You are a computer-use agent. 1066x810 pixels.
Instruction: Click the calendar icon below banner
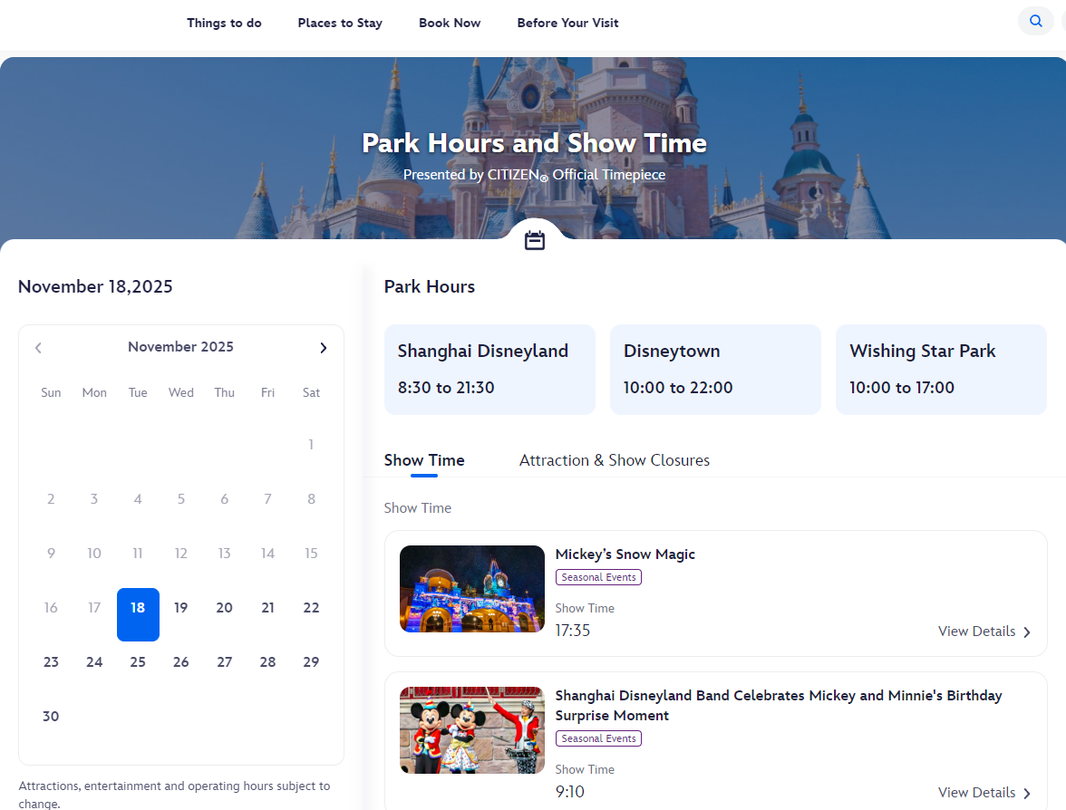click(535, 240)
